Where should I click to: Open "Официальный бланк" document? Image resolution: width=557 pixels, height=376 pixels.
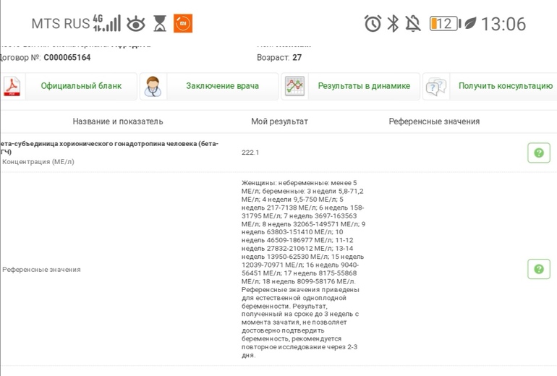click(x=81, y=86)
